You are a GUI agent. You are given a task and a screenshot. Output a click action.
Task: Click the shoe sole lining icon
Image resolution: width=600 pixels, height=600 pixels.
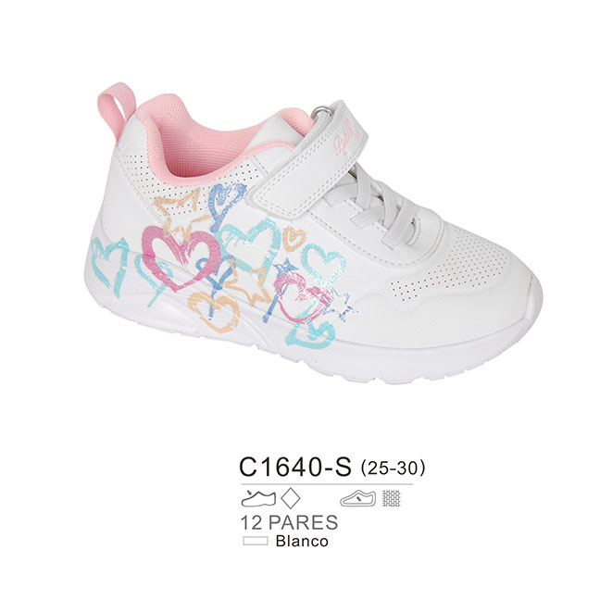[x=357, y=498]
